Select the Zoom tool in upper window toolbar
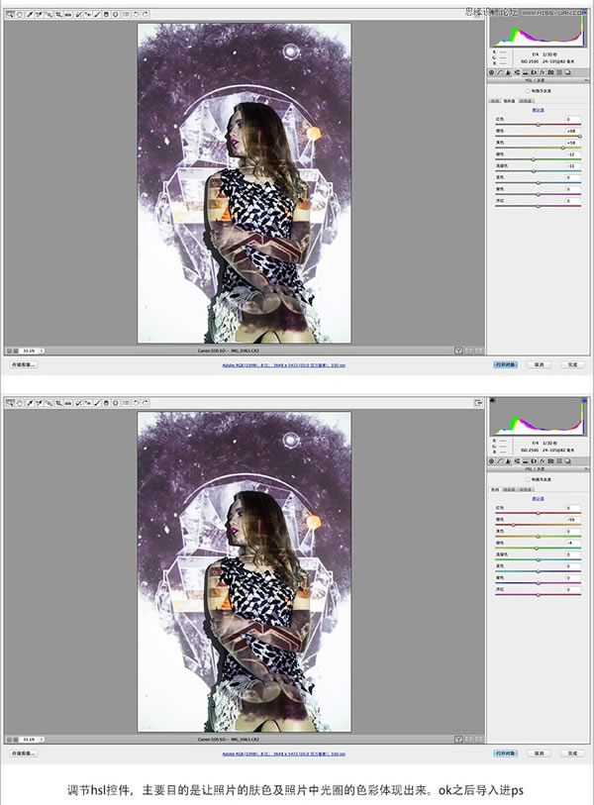The height and width of the screenshot is (805, 594). [10, 15]
